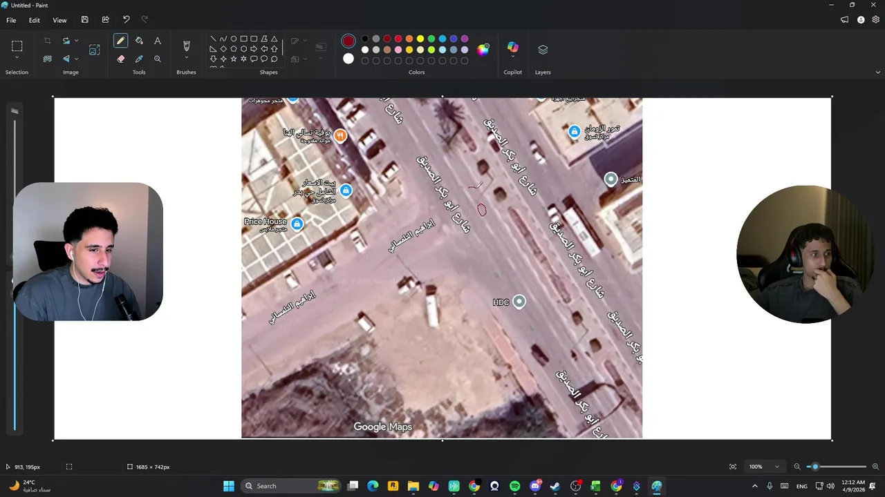Pick the yellow color swatch
The height and width of the screenshot is (497, 885).
[420, 39]
